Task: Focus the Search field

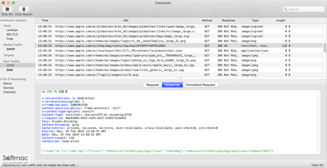Action: (x=303, y=9)
